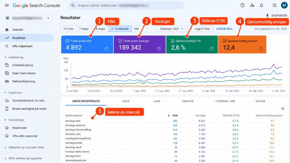Click the Eksporter download icon
The image size is (290, 163).
[x=267, y=16]
